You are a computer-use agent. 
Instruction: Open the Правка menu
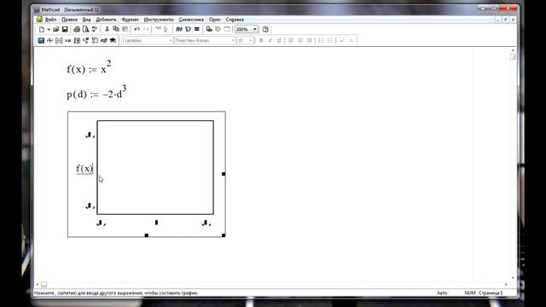69,20
